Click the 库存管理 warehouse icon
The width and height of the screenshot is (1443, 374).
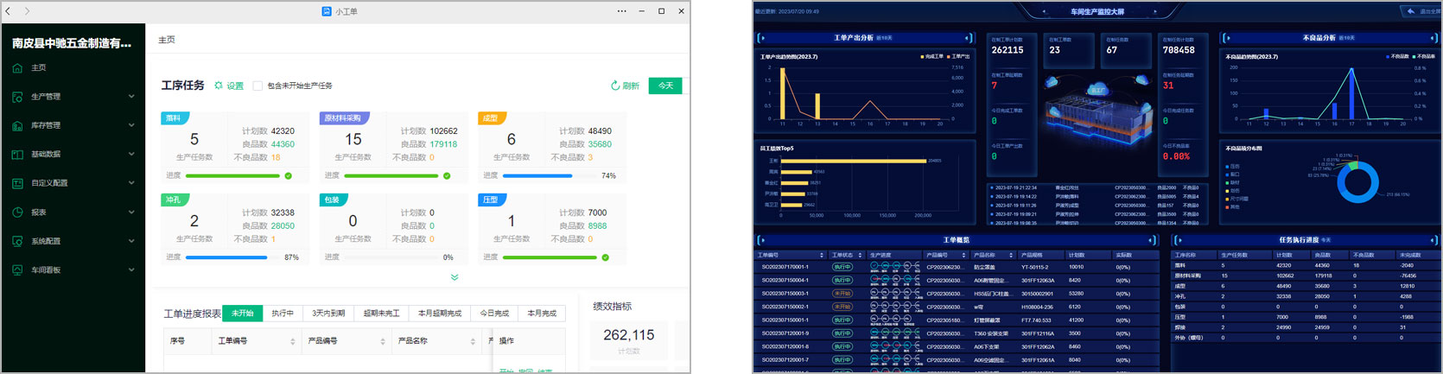click(x=17, y=126)
